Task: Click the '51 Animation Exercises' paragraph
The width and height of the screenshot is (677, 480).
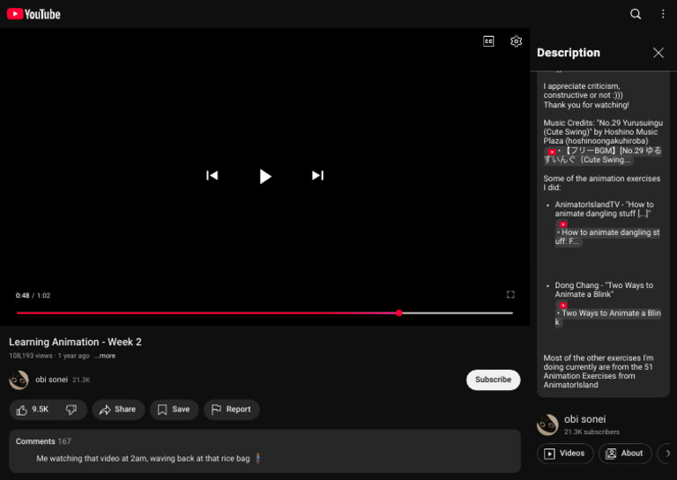Action: (x=598, y=372)
